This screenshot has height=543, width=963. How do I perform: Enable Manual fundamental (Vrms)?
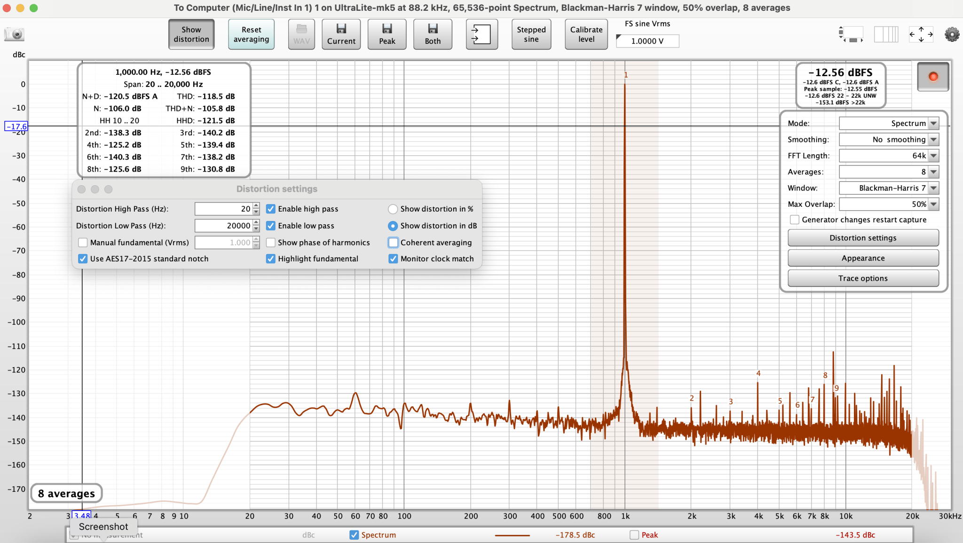coord(83,243)
